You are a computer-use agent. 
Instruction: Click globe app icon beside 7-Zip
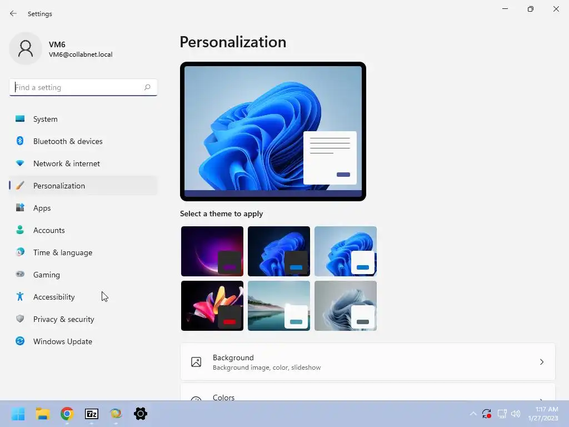(116, 414)
